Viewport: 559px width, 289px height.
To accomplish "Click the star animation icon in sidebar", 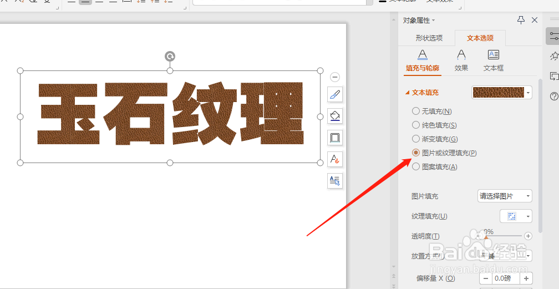I will pos(555,56).
